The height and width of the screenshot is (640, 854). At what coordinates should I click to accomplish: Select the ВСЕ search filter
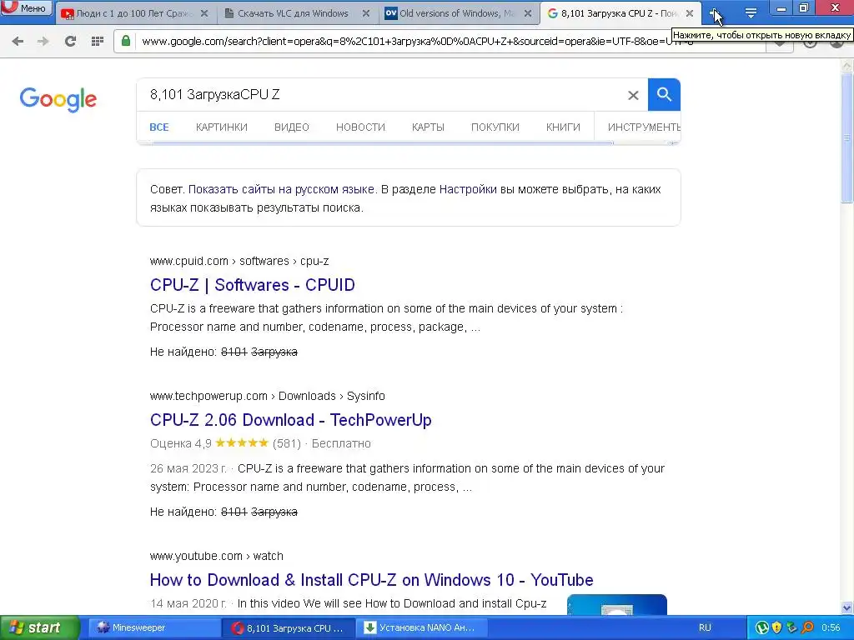tap(159, 127)
